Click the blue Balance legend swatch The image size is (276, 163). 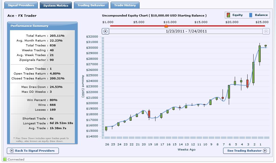(251, 15)
